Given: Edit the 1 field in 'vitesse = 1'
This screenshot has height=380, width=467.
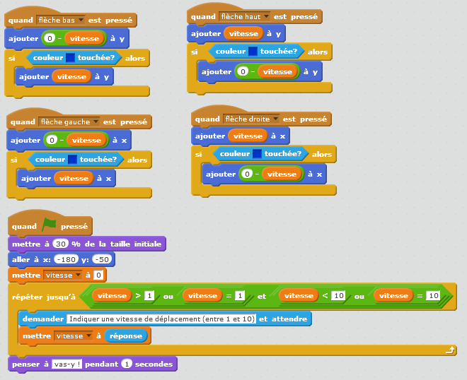Looking at the screenshot, I should tap(240, 296).
